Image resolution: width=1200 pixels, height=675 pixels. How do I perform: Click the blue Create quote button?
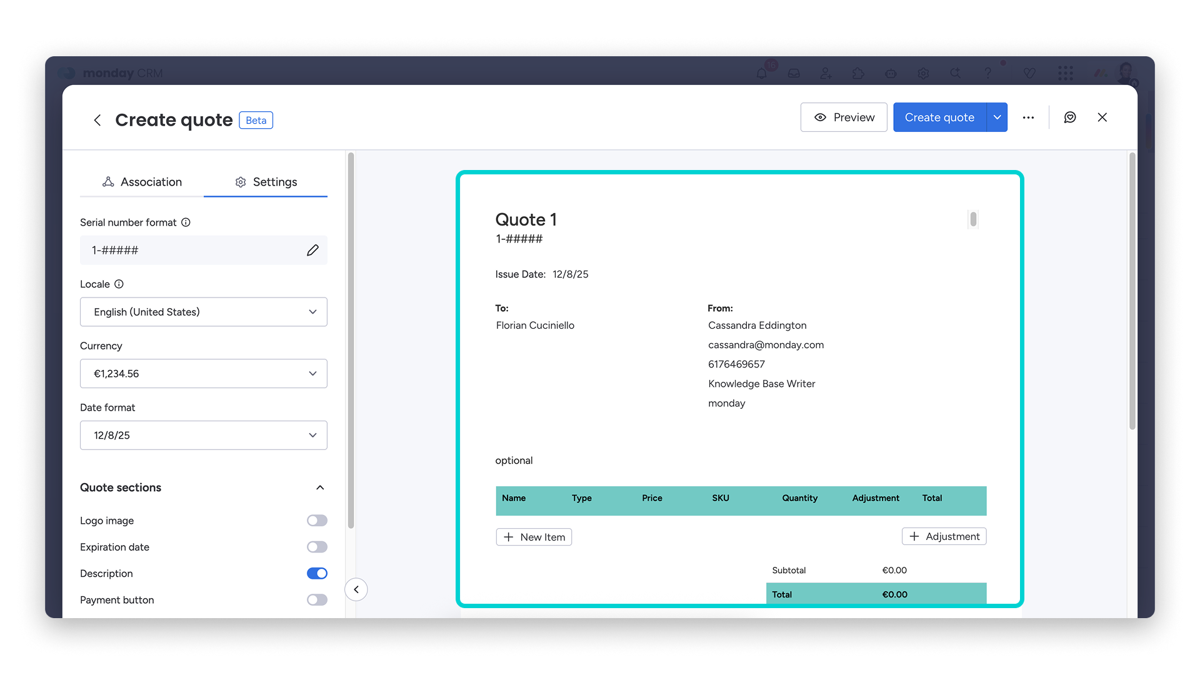pos(939,117)
